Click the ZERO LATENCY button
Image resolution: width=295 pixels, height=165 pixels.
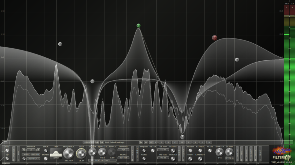tap(102, 160)
